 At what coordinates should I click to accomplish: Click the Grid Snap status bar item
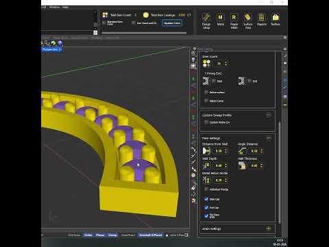coord(74,235)
